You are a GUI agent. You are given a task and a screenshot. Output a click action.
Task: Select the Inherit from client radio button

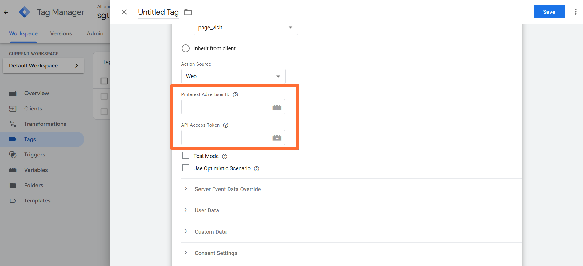pyautogui.click(x=186, y=48)
